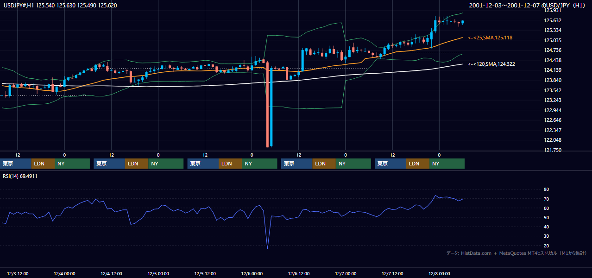Click the '12/8 00:00' date label
Image resolution: width=592 pixels, height=278 pixels.
439,274
